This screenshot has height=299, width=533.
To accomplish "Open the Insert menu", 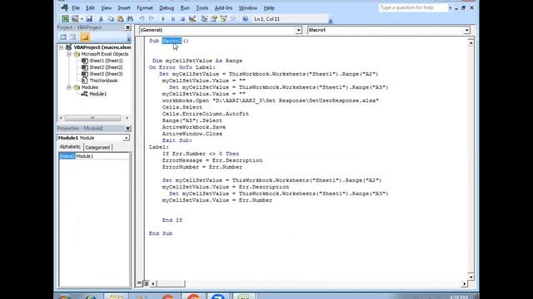I will pos(124,7).
